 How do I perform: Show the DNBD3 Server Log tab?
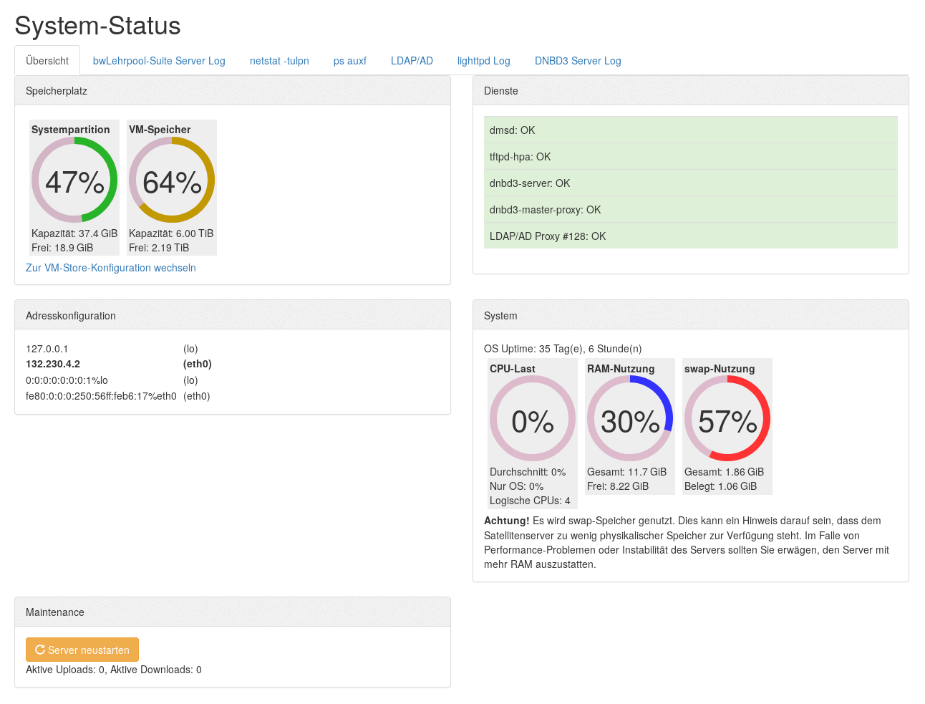tap(578, 61)
